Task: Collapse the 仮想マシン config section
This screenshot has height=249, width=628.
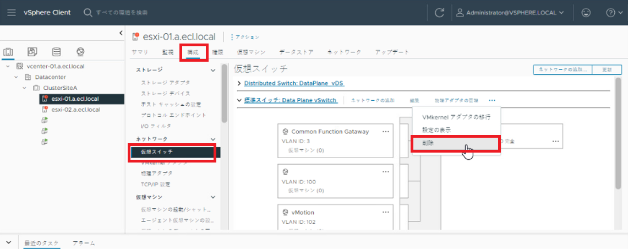Action: coord(214,197)
